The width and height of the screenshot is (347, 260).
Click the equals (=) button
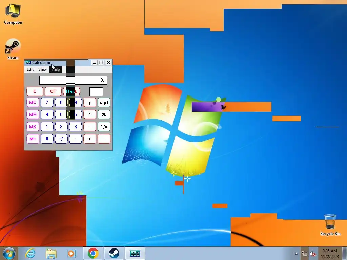tap(104, 139)
